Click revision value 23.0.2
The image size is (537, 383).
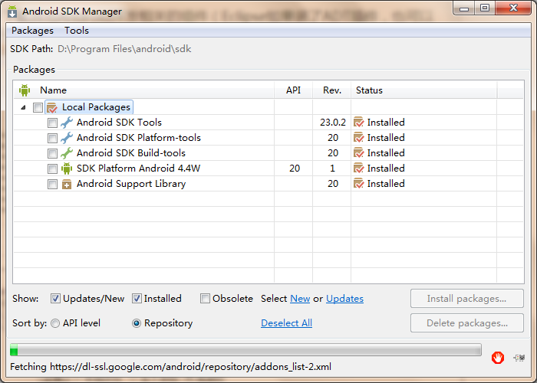tap(332, 123)
